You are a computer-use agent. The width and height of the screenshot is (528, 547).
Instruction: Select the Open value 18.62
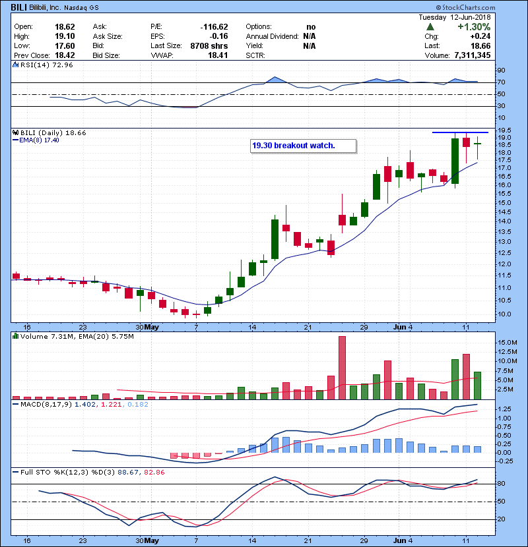65,27
